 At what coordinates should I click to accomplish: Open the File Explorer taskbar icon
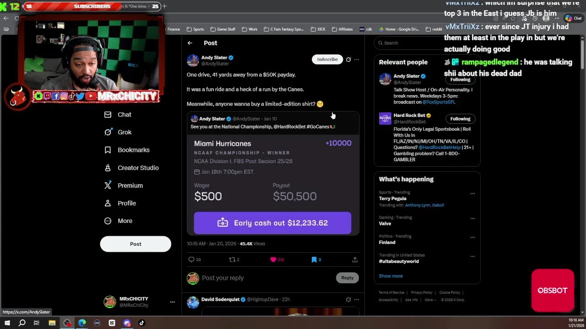pyautogui.click(x=52, y=323)
